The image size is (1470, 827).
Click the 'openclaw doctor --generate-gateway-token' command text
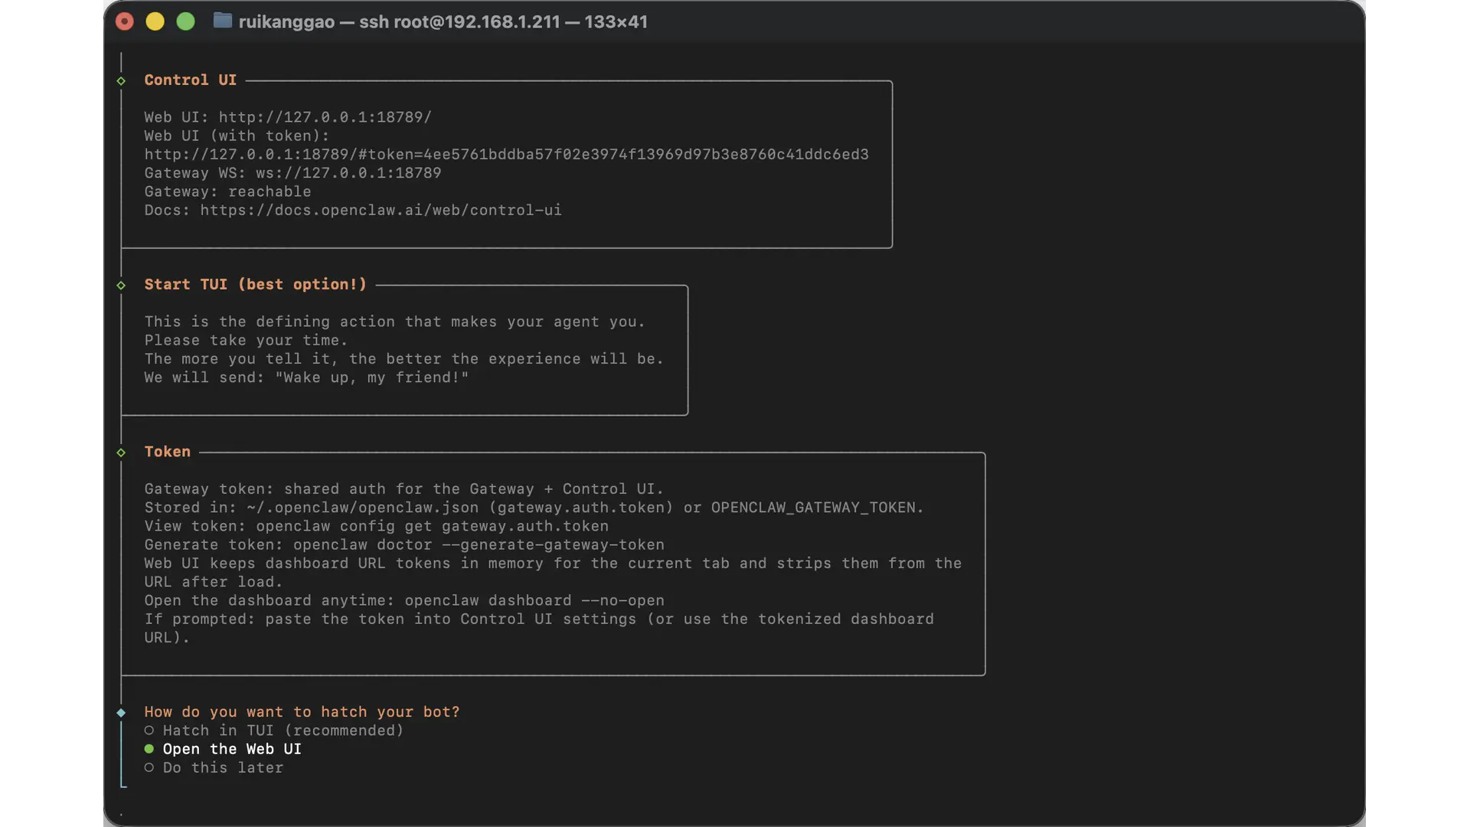[x=479, y=544]
